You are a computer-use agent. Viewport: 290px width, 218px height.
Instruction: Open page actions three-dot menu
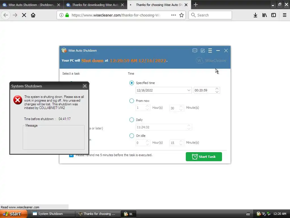(174, 15)
